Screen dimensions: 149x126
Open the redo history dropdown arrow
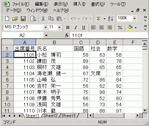tap(90, 19)
